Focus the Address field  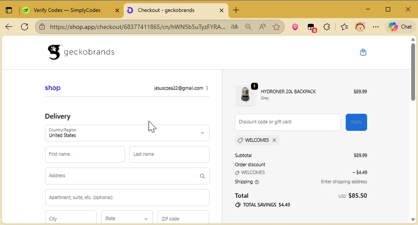click(127, 176)
